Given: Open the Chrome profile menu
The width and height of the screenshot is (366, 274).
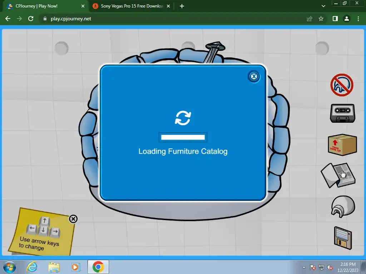Looking at the screenshot, I should (347, 19).
